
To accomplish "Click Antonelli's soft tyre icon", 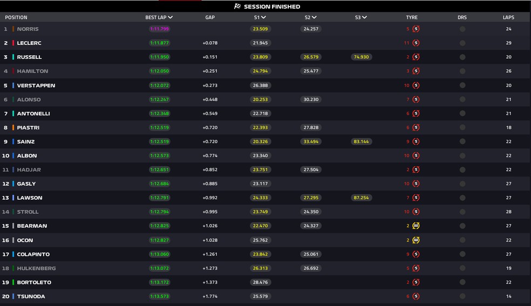I will pyautogui.click(x=416, y=113).
